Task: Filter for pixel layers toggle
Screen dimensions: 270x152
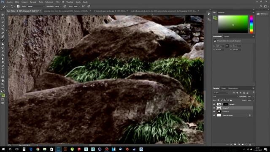Action: tap(234, 93)
